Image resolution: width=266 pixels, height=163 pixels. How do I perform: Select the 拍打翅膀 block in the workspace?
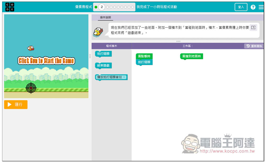tap(144, 62)
